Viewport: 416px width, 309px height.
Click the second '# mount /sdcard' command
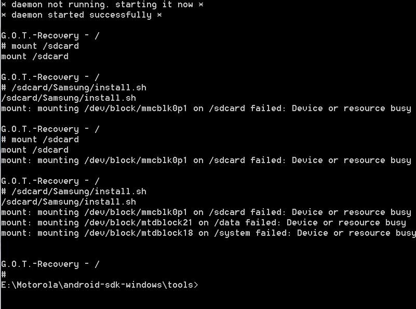[x=40, y=140]
